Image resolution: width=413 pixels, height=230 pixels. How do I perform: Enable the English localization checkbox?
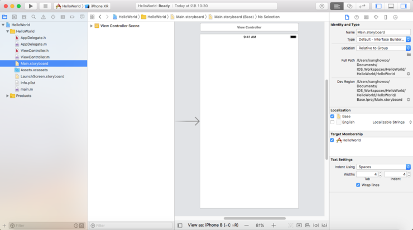tap(333, 122)
